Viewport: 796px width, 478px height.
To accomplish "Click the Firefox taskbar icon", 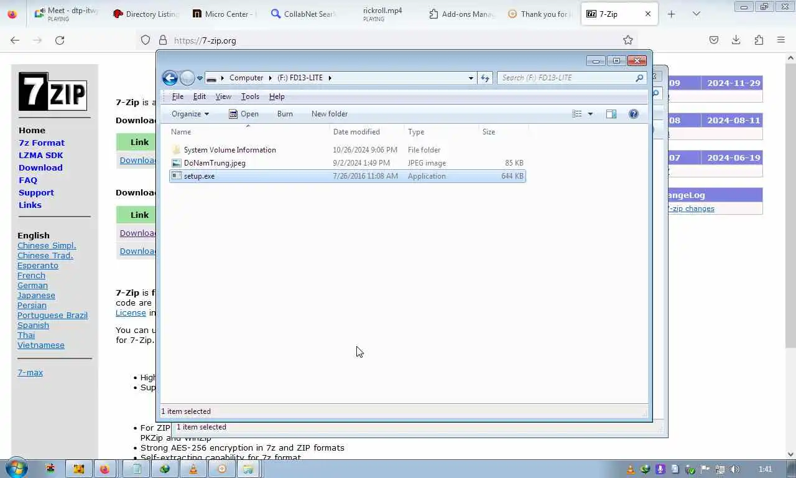I will tap(104, 469).
